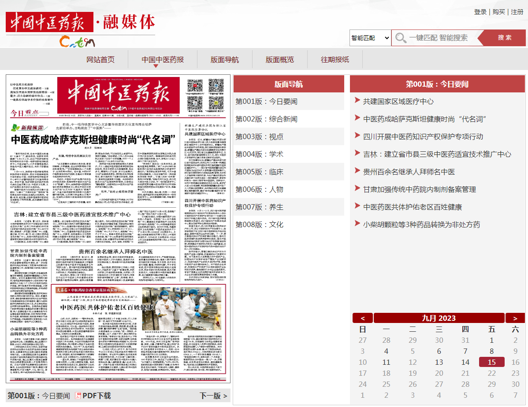Viewport: 528px width, 407px height.
Task: Select 第007版：养生 page
Action: [289, 207]
